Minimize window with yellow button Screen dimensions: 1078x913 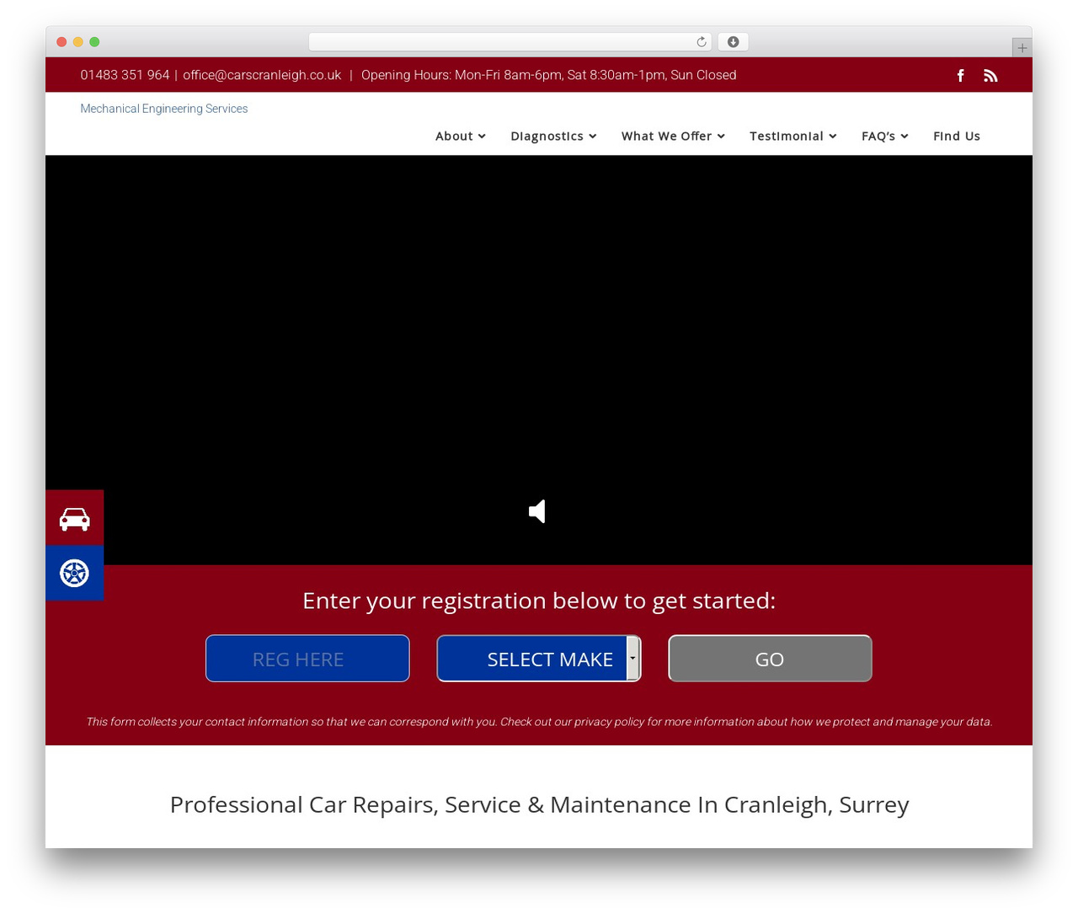78,42
